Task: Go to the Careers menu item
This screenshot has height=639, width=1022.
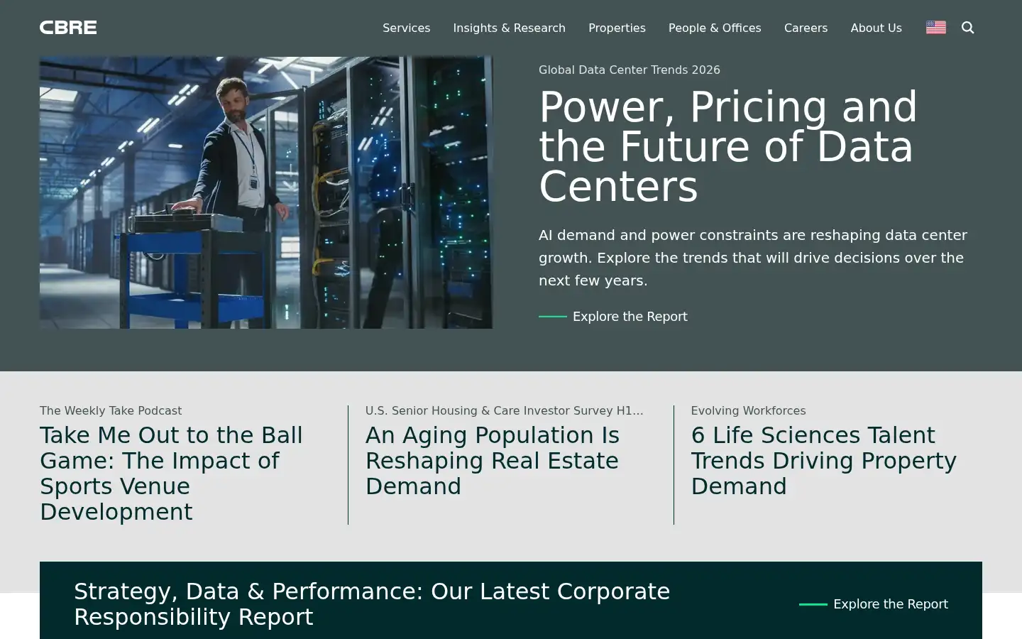Action: tap(806, 28)
